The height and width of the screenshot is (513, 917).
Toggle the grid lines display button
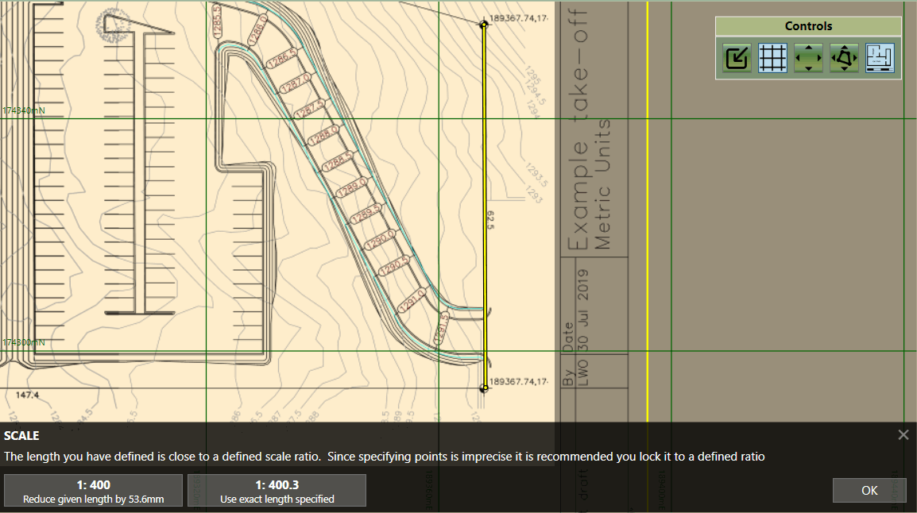coord(772,58)
